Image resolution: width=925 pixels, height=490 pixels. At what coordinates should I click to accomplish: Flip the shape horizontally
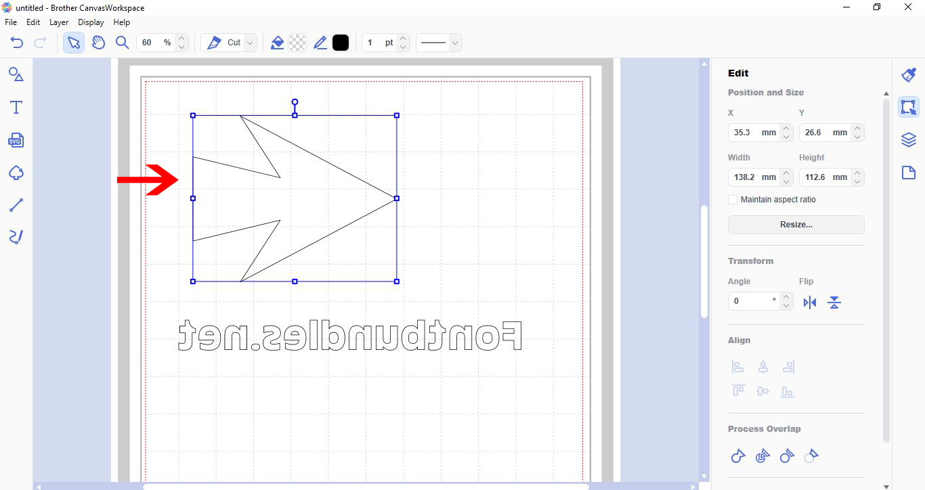(810, 303)
